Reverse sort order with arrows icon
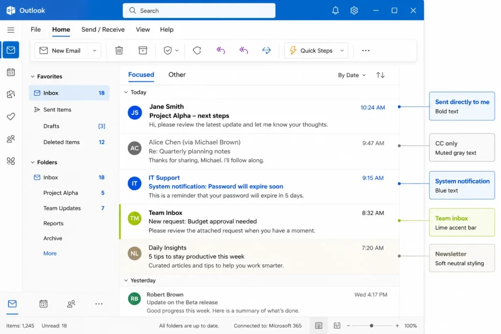 pyautogui.click(x=380, y=75)
